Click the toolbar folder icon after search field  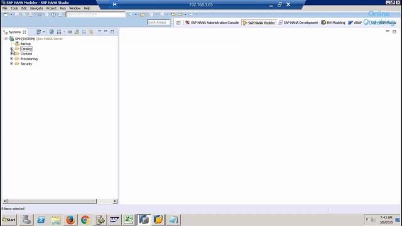click(x=143, y=14)
